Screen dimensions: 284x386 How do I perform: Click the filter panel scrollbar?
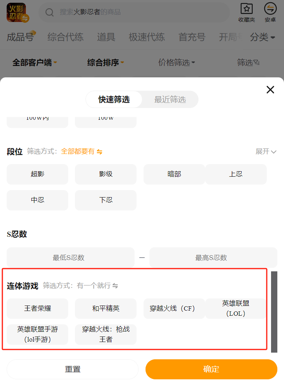pos(274,312)
